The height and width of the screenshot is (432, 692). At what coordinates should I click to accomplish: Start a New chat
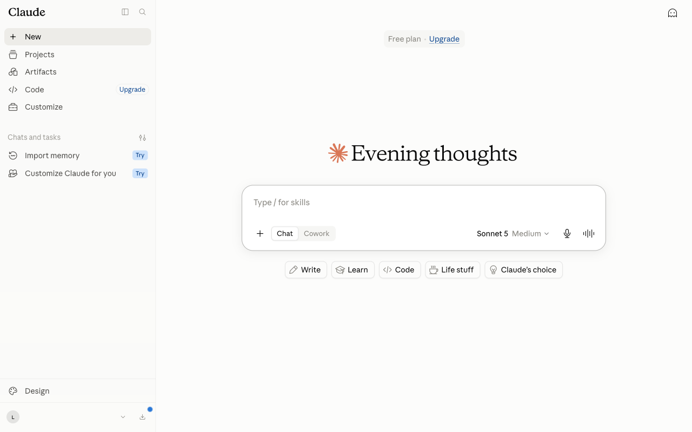(x=78, y=37)
